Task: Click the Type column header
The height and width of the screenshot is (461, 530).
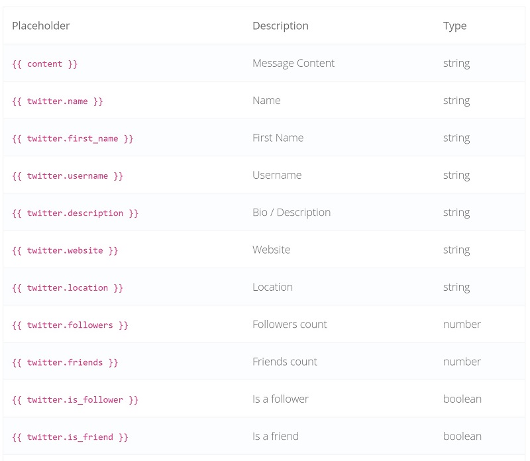Action: pos(455,26)
